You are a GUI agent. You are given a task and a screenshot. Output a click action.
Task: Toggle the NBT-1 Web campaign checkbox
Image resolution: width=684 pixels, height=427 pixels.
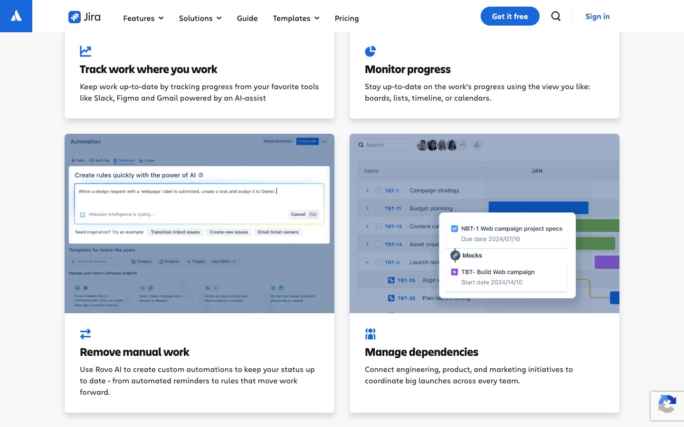(455, 229)
